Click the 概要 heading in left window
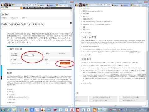149x112 pixels. (9, 73)
